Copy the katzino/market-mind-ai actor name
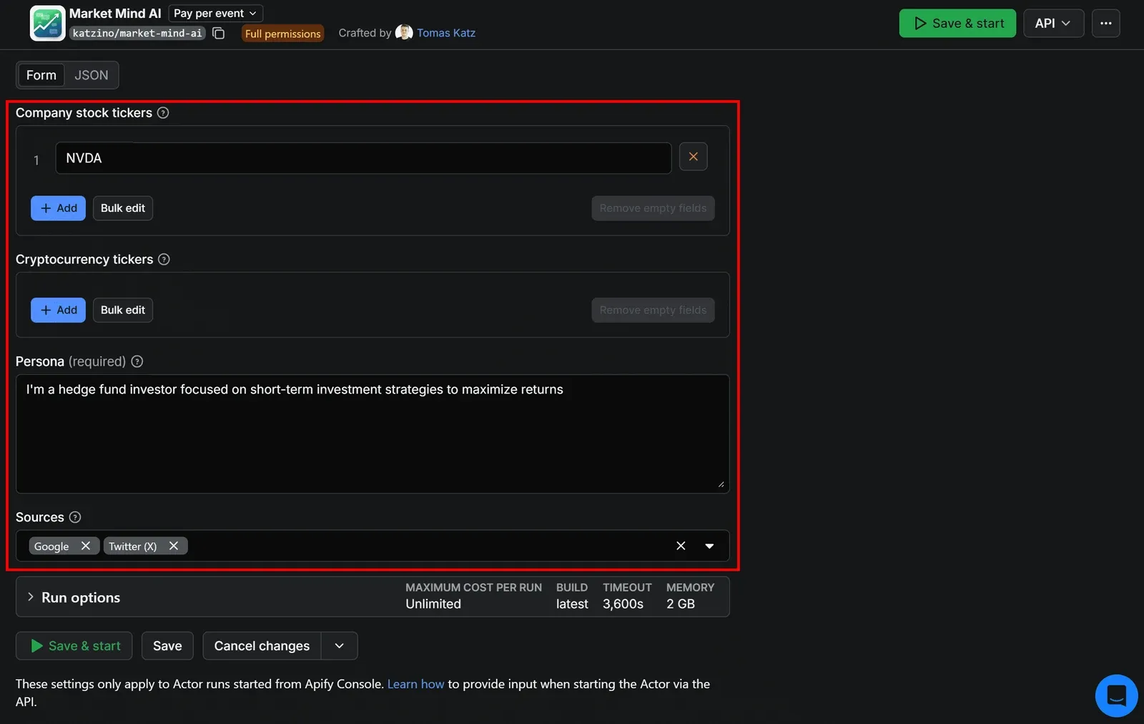This screenshot has width=1144, height=724. (x=219, y=33)
